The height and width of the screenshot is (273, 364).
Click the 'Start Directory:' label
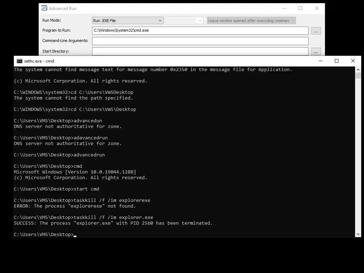(56, 51)
